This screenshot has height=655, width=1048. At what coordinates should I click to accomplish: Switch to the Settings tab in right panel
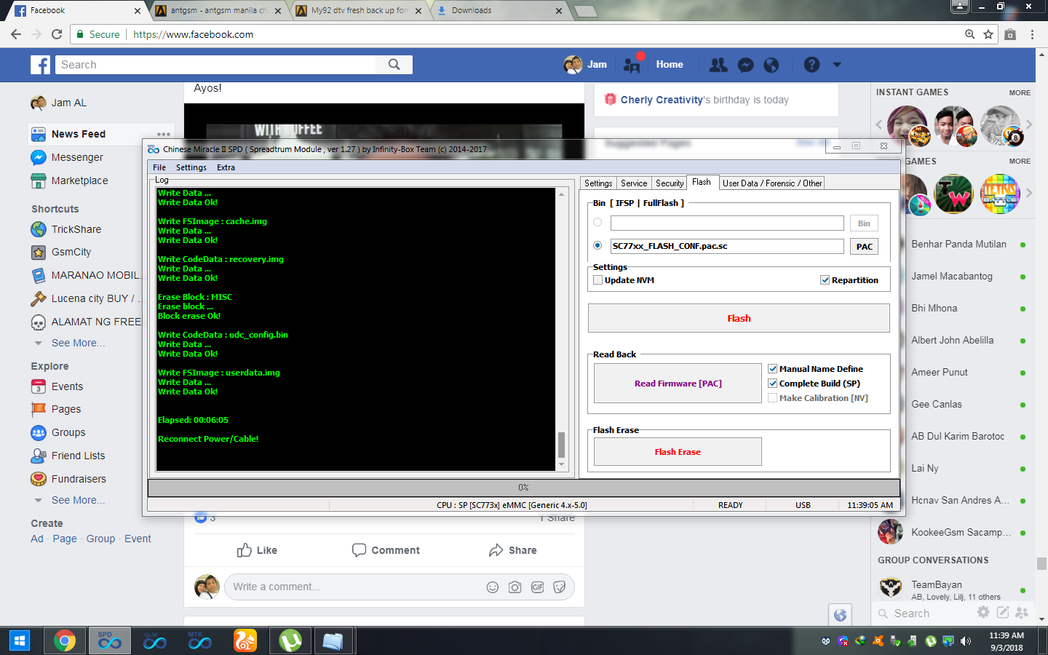598,183
